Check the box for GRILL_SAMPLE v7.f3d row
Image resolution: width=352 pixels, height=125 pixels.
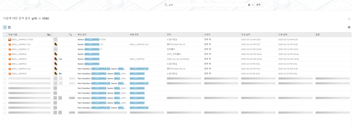[5, 40]
